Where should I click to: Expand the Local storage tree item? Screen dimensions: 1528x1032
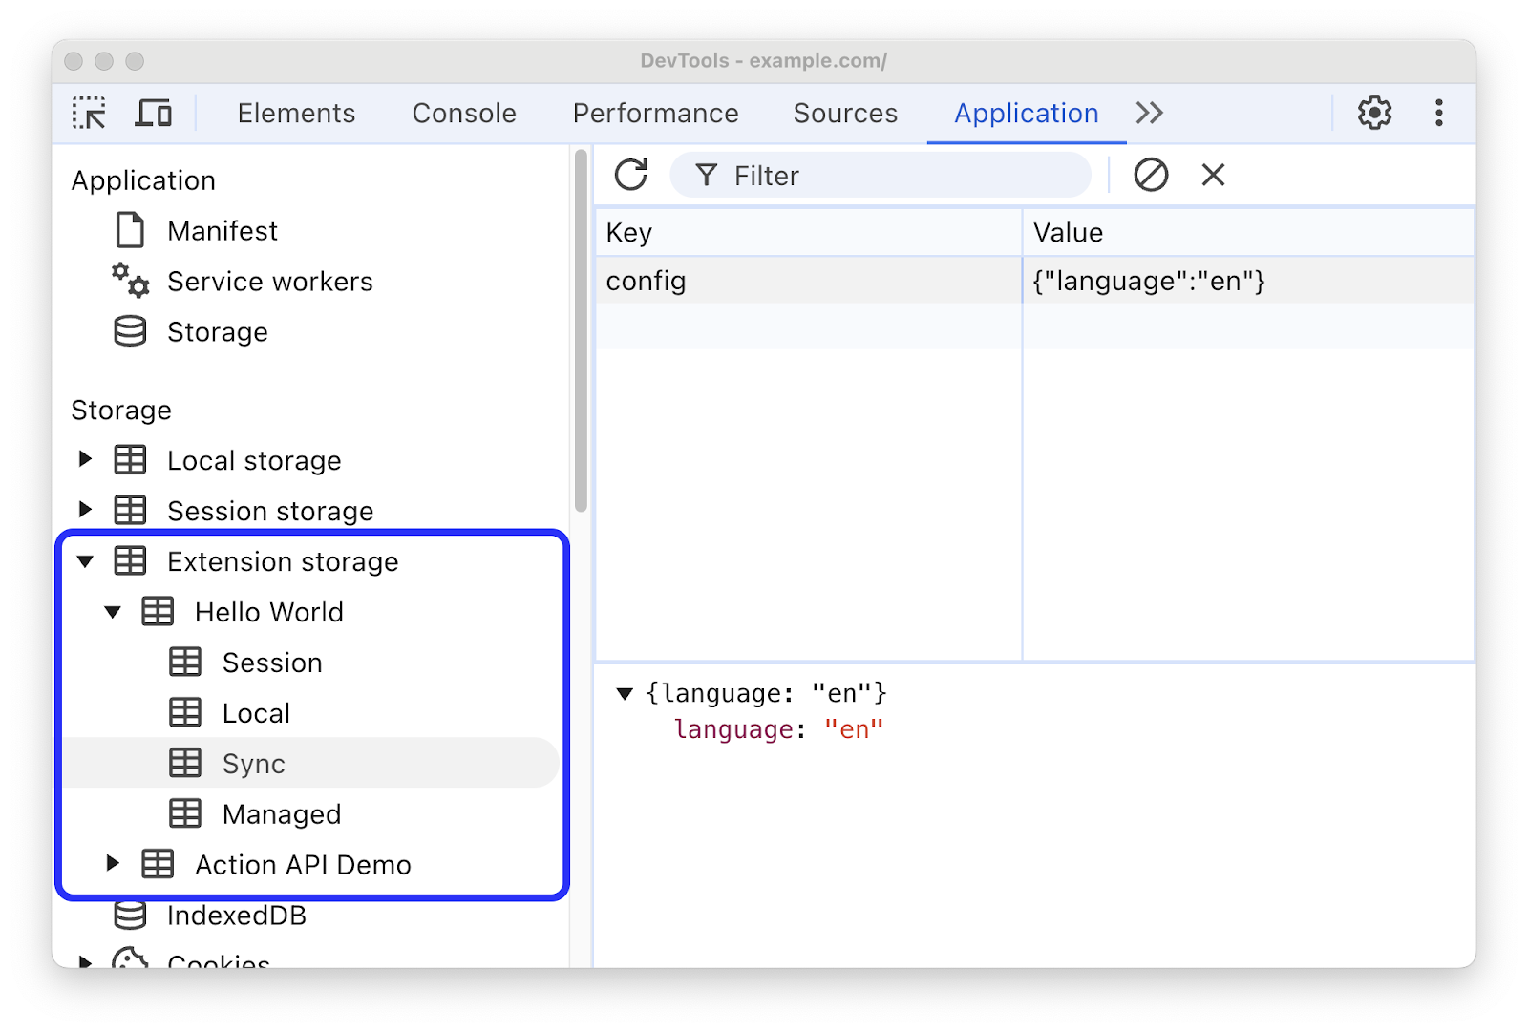coord(86,459)
